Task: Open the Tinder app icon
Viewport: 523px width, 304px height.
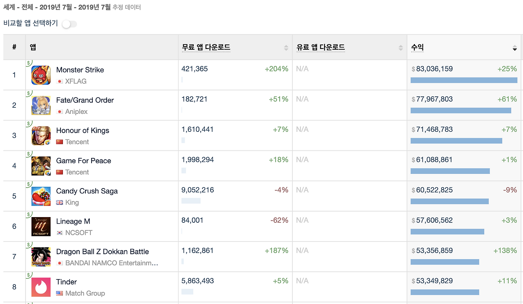Action: pyautogui.click(x=41, y=287)
